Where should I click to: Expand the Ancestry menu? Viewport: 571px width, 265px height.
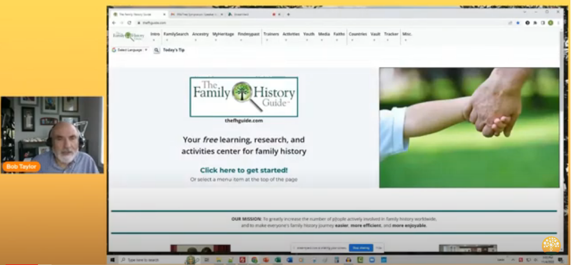[200, 34]
